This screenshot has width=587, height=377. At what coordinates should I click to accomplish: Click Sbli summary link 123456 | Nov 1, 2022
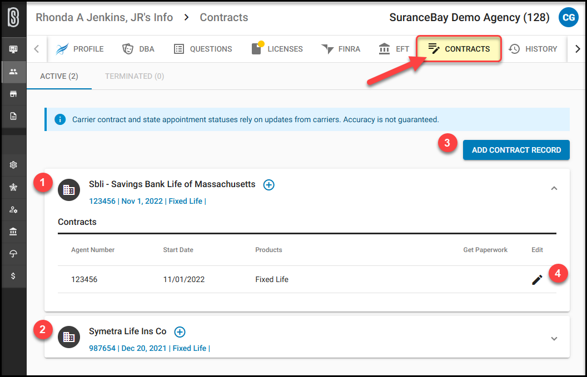point(147,201)
